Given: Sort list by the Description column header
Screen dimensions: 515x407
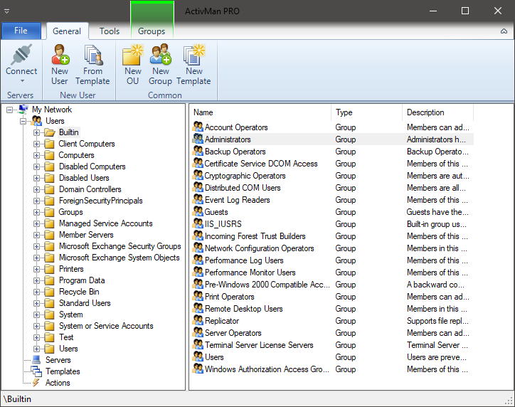Looking at the screenshot, I should 437,112.
